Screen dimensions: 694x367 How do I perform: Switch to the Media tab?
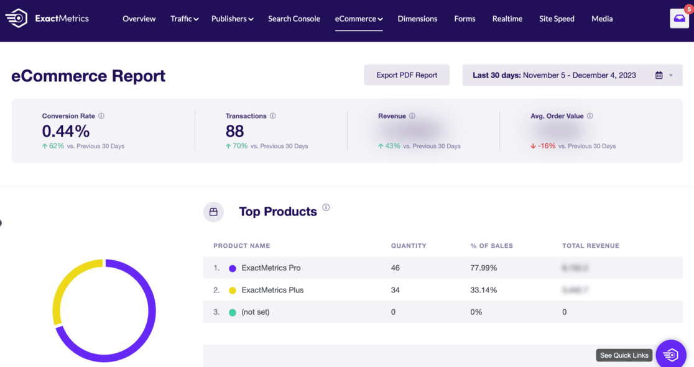tap(602, 19)
